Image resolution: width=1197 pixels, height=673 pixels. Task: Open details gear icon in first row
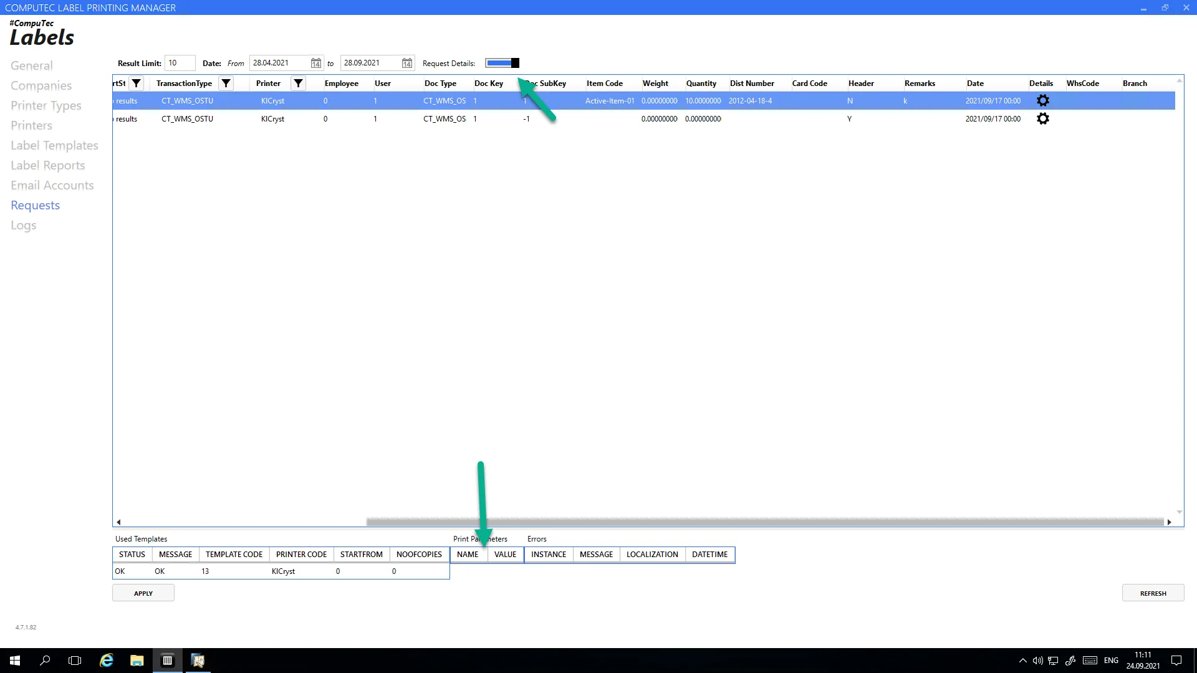[x=1042, y=100]
